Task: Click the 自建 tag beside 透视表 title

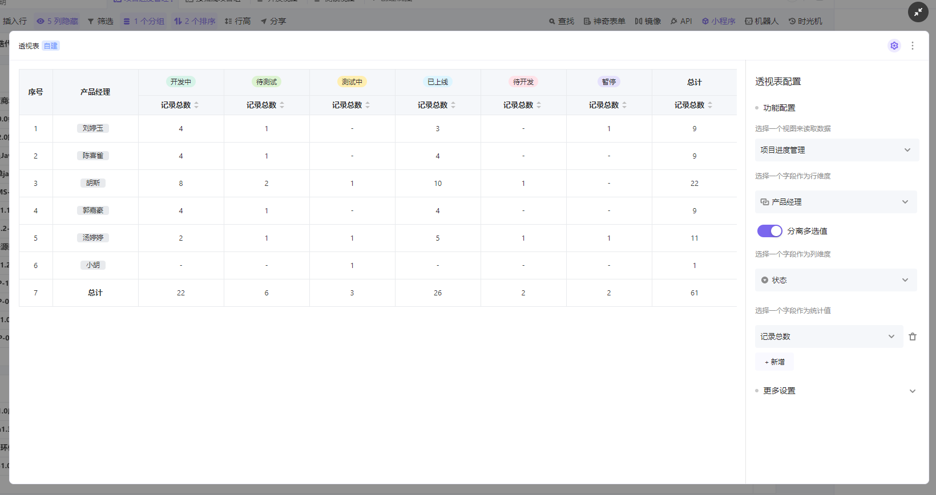Action: [51, 46]
